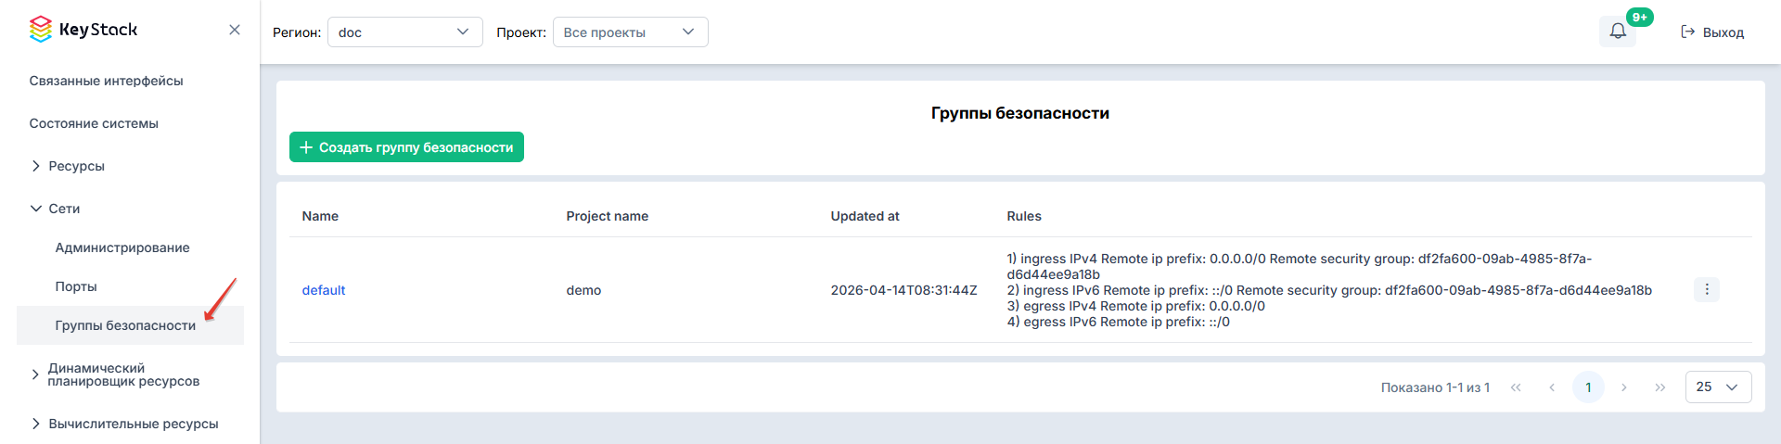Click the logout icon next to Выход

click(1688, 32)
